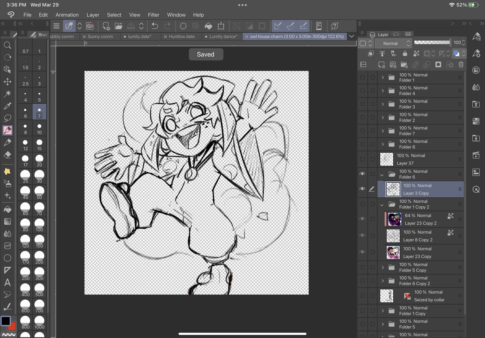Select brush size 10
The height and width of the screenshot is (338, 485).
pyautogui.click(x=39, y=129)
